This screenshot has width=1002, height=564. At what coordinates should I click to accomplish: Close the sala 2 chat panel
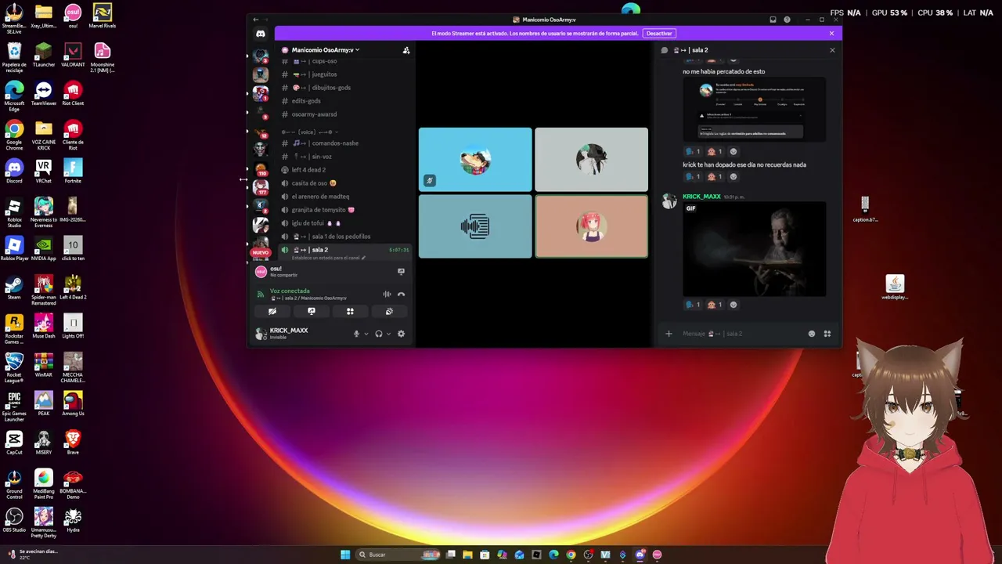click(x=832, y=50)
